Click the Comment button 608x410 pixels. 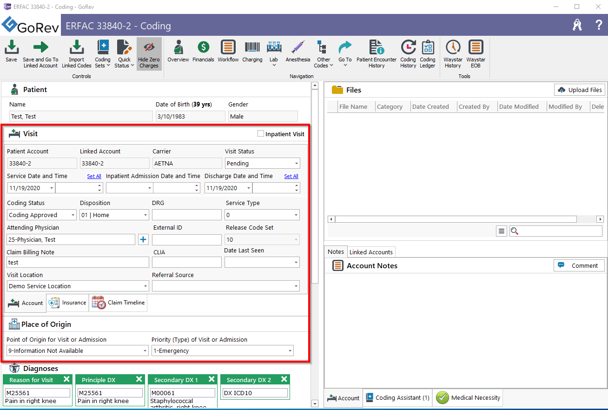click(579, 265)
